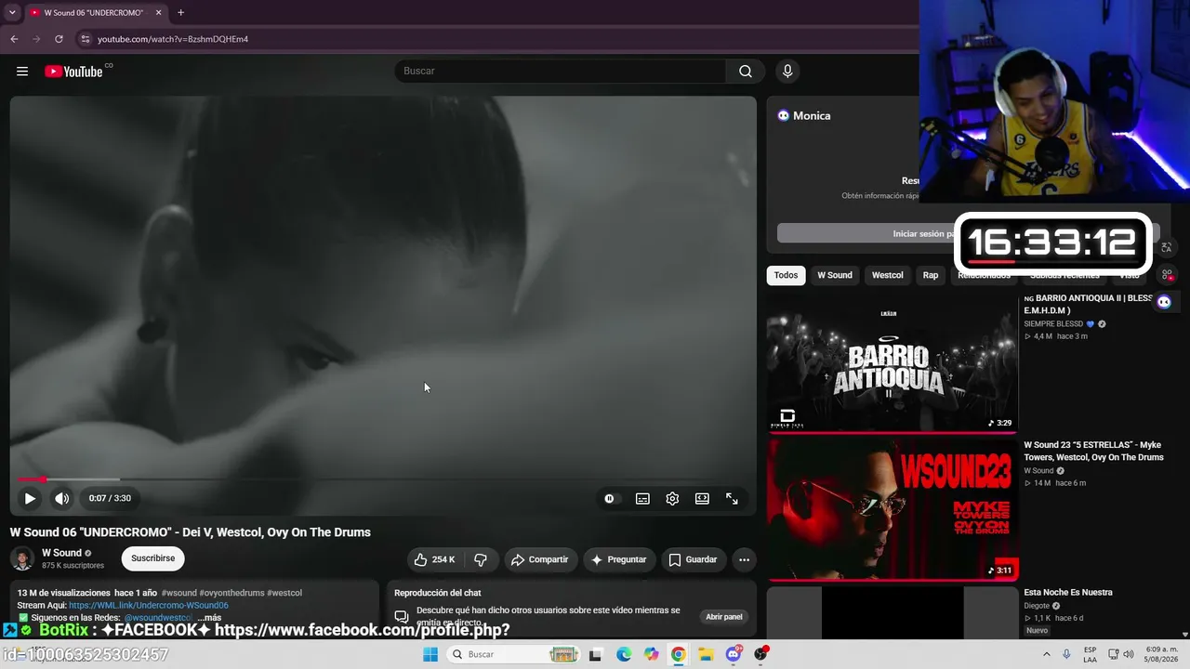Switch to Google Chrome on the taskbar
This screenshot has height=669, width=1190.
(x=679, y=654)
